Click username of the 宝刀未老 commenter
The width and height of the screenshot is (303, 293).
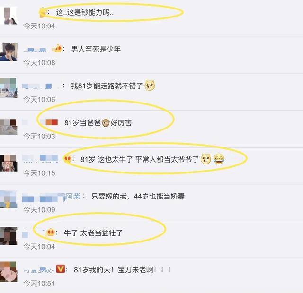(x=39, y=270)
